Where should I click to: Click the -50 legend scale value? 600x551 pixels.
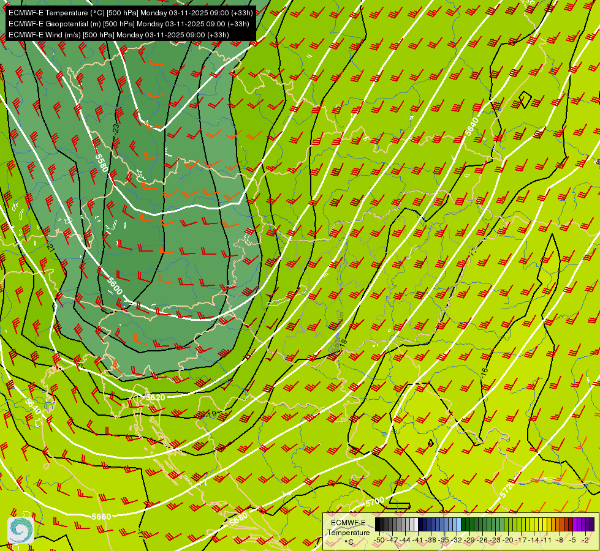pos(379,540)
